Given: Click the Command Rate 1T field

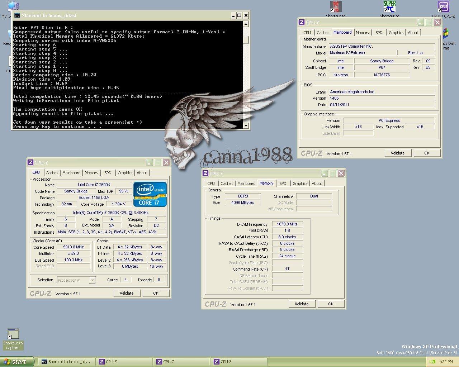Looking at the screenshot, I should click(x=287, y=269).
